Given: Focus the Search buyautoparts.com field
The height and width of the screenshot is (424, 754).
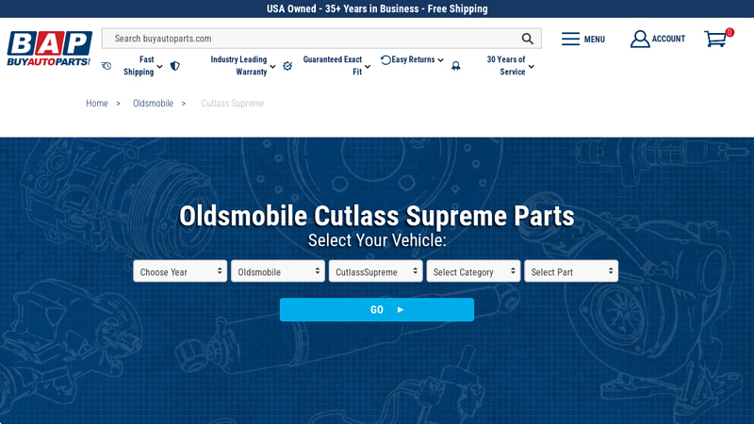Looking at the screenshot, I should click(x=321, y=39).
